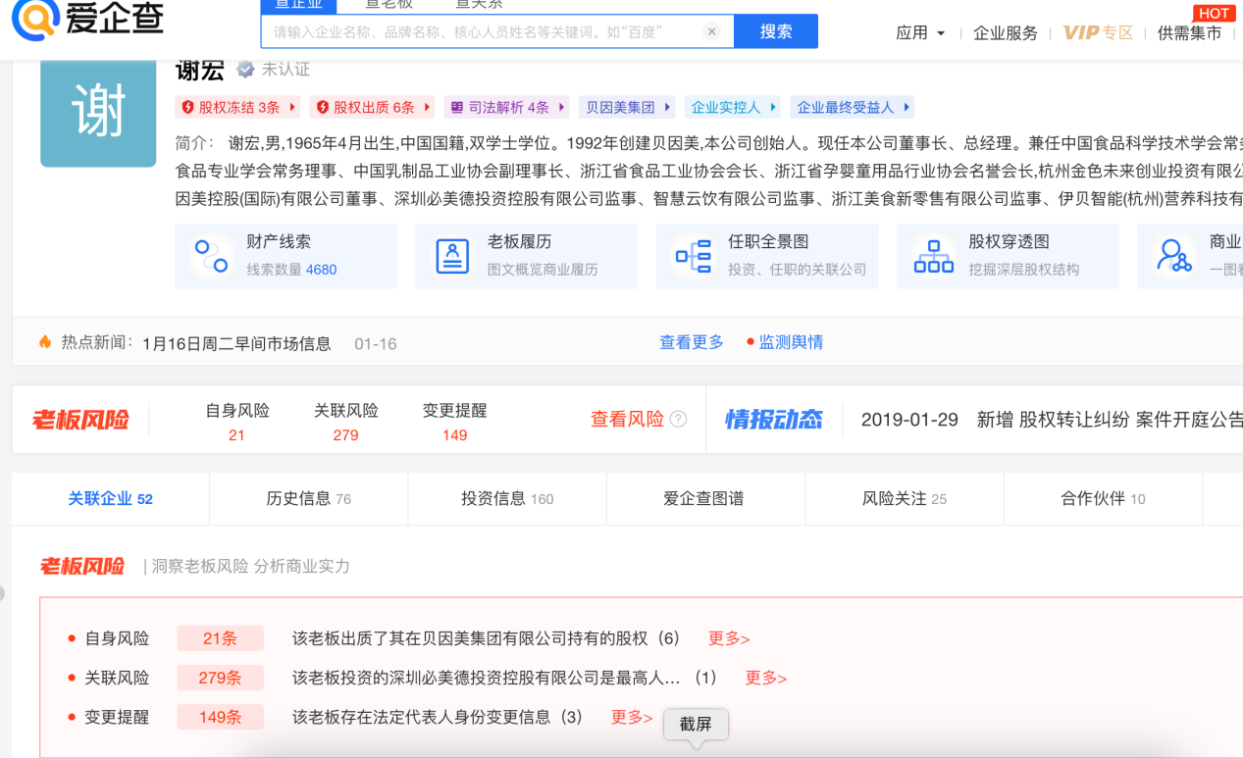
Task: Expand 股权出质 6条 tag
Action: (371, 107)
